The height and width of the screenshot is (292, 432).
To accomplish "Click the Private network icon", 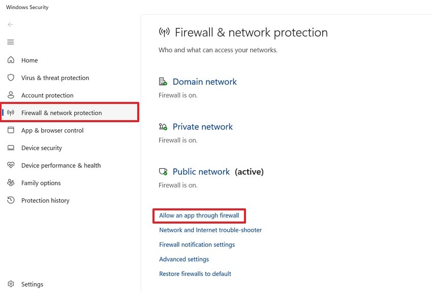I will 163,126.
